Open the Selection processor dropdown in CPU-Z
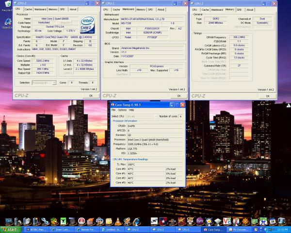 click(x=44, y=83)
